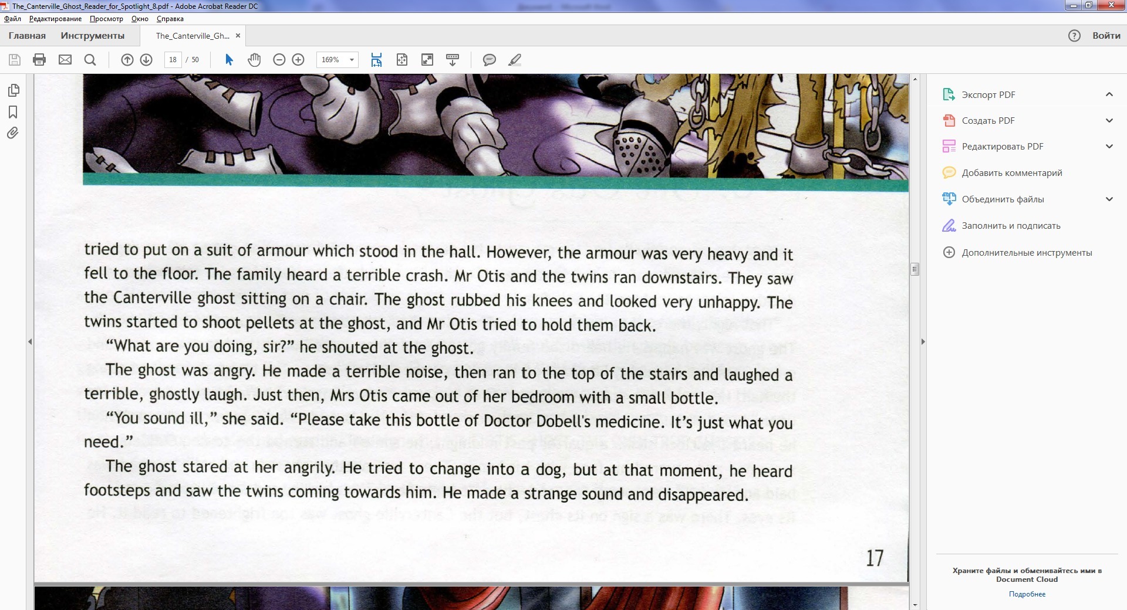Click the Fit one full page icon
This screenshot has height=610, width=1127.
[402, 60]
